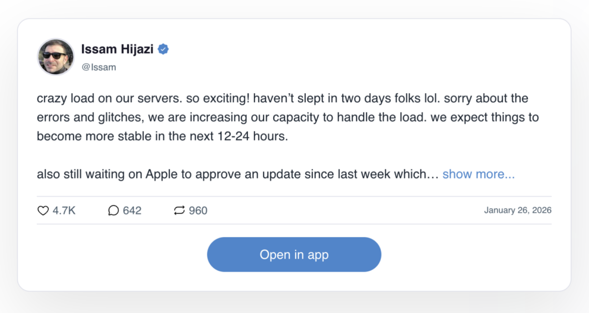Click the 642 comments count

(x=132, y=211)
